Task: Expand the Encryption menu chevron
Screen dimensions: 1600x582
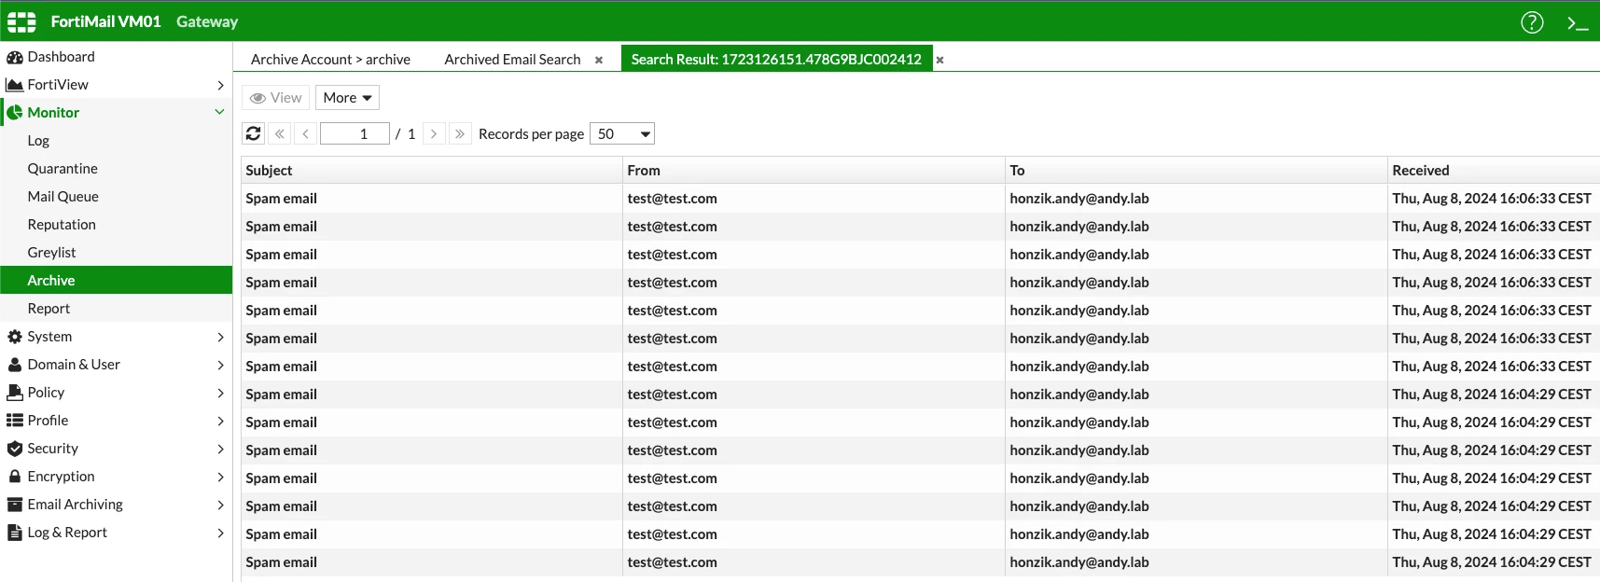Action: [220, 477]
